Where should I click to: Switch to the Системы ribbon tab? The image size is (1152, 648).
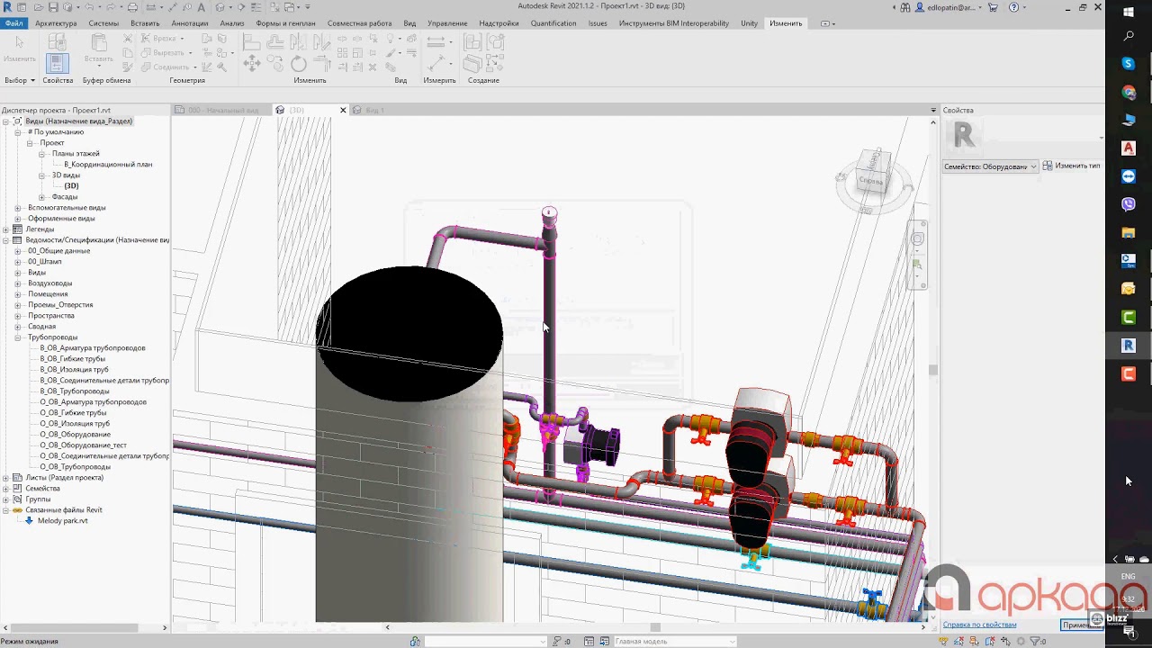coord(103,23)
